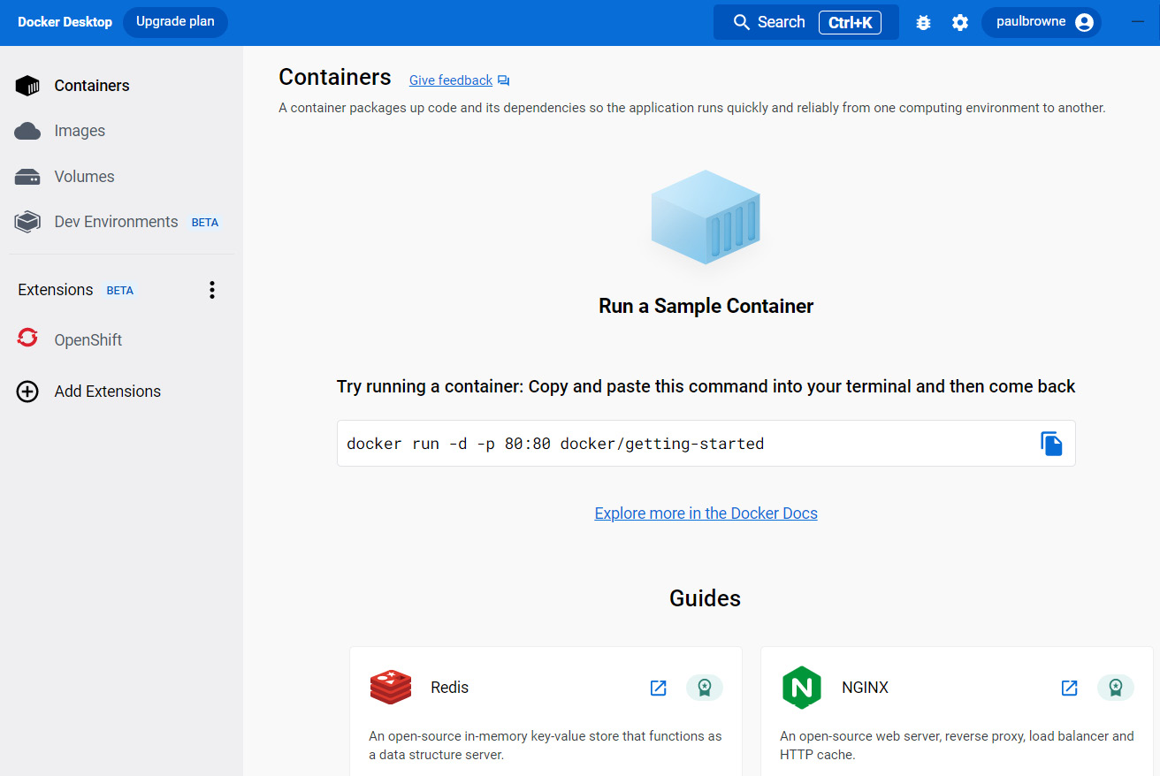Click the NGINX official image badge icon
Image resolution: width=1160 pixels, height=776 pixels.
click(x=1116, y=688)
